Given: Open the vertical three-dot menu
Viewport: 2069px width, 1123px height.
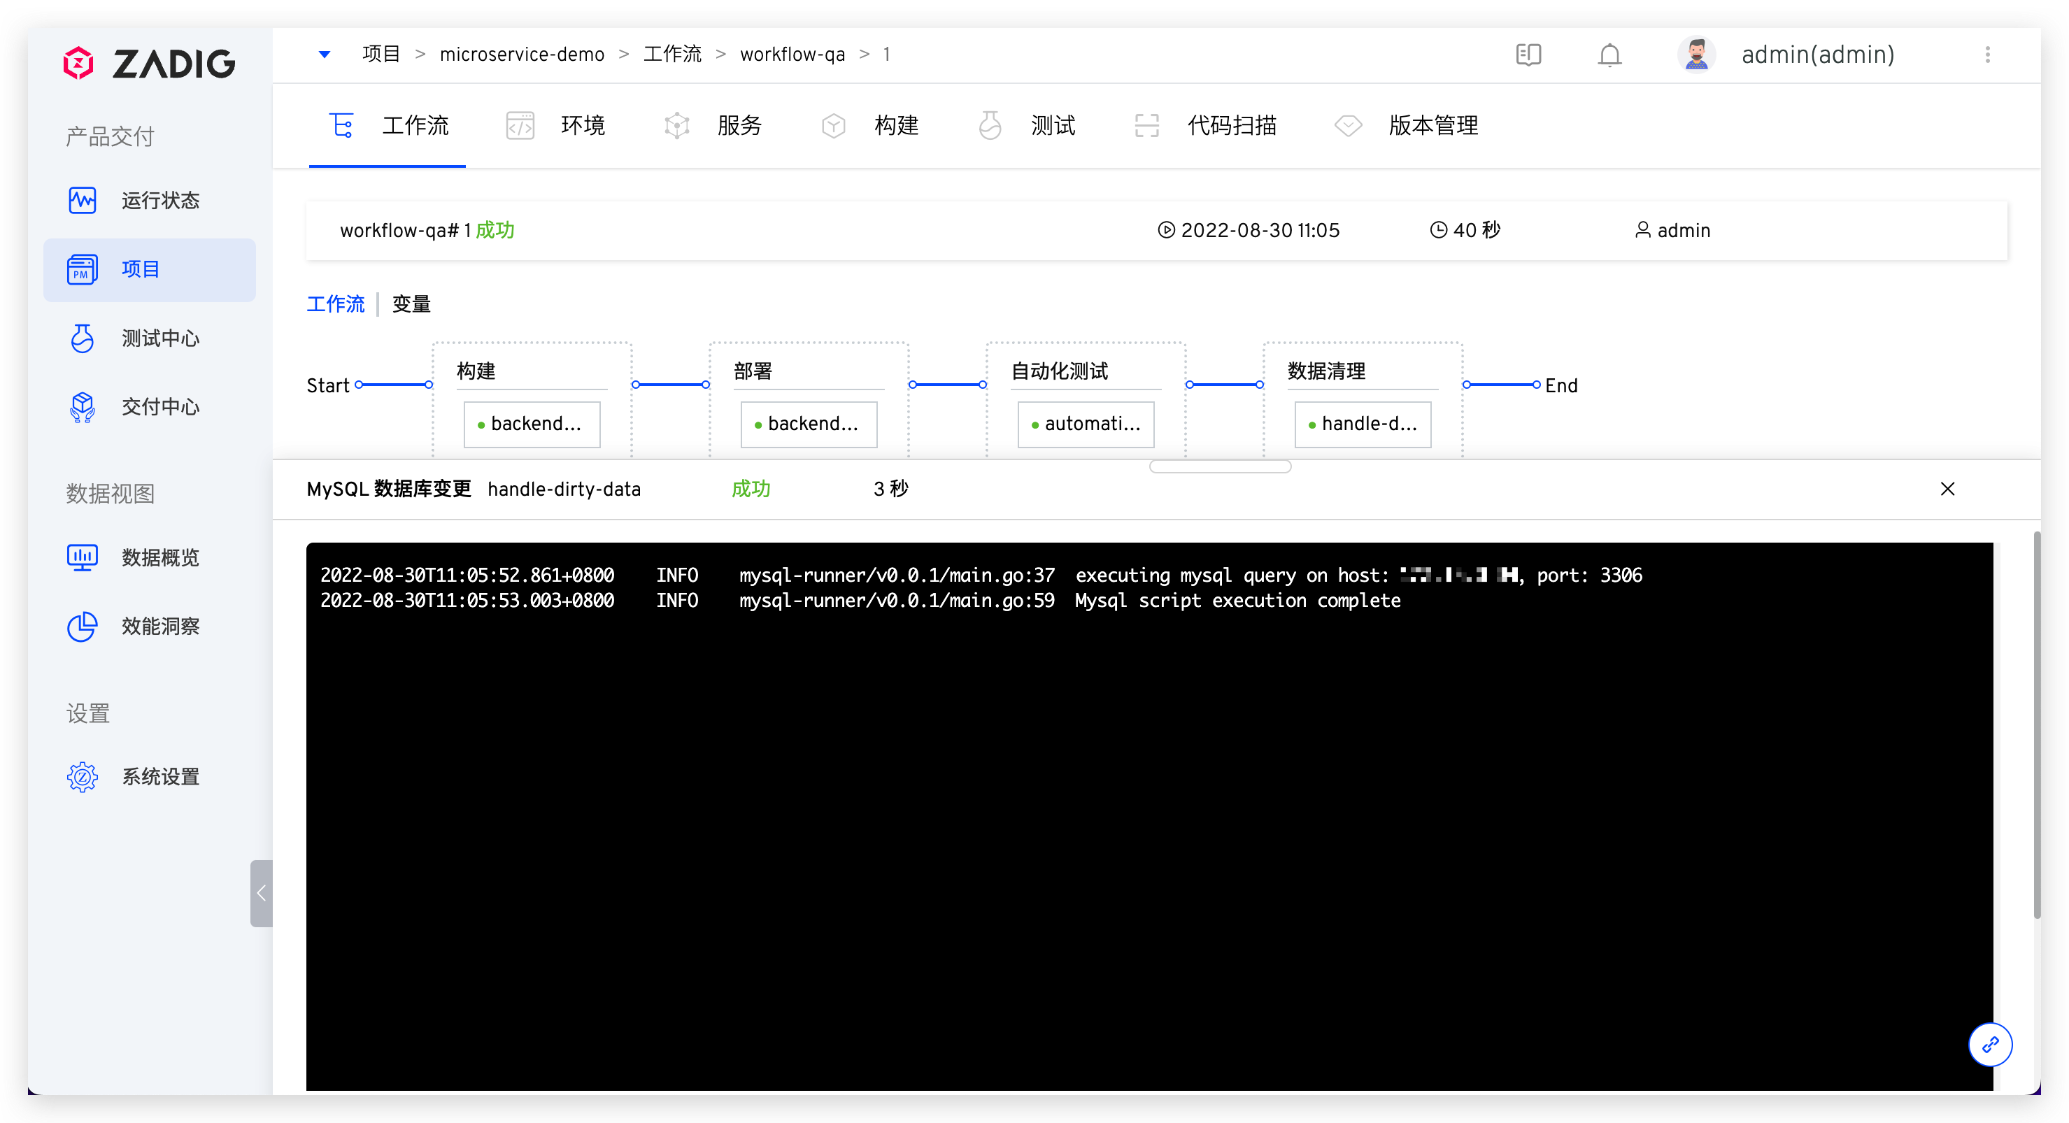Looking at the screenshot, I should 1987,55.
